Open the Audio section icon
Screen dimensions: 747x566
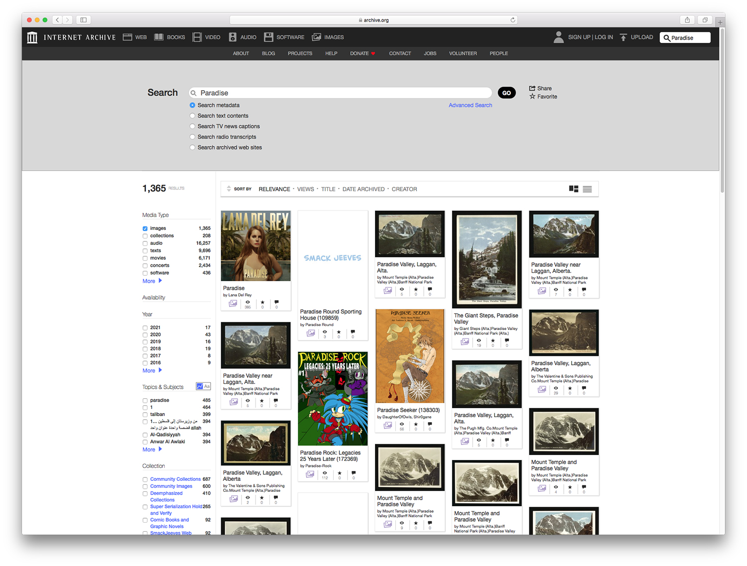click(233, 37)
